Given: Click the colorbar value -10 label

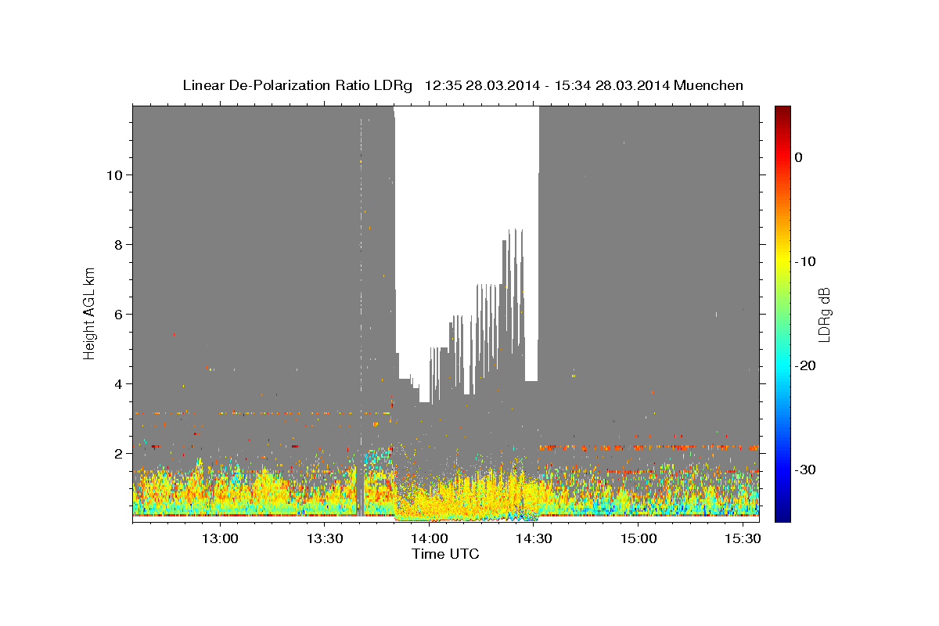Looking at the screenshot, I should [806, 261].
